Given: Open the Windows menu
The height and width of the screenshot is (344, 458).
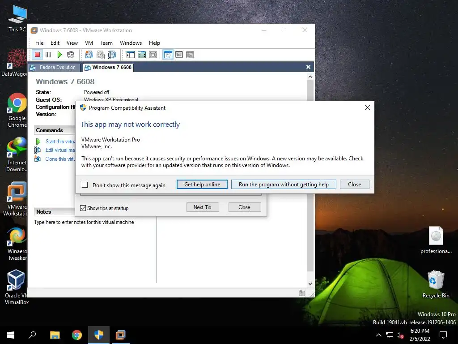Looking at the screenshot, I should point(131,43).
